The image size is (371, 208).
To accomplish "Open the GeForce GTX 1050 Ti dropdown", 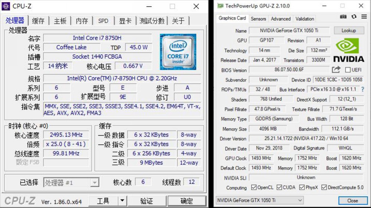I will coord(260,201).
